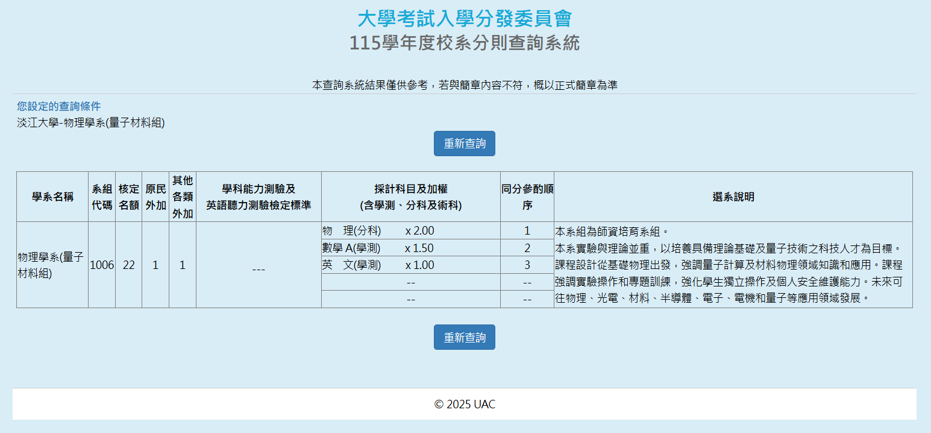Click the 重新查詢 button below the table
The height and width of the screenshot is (433, 931).
(x=464, y=337)
